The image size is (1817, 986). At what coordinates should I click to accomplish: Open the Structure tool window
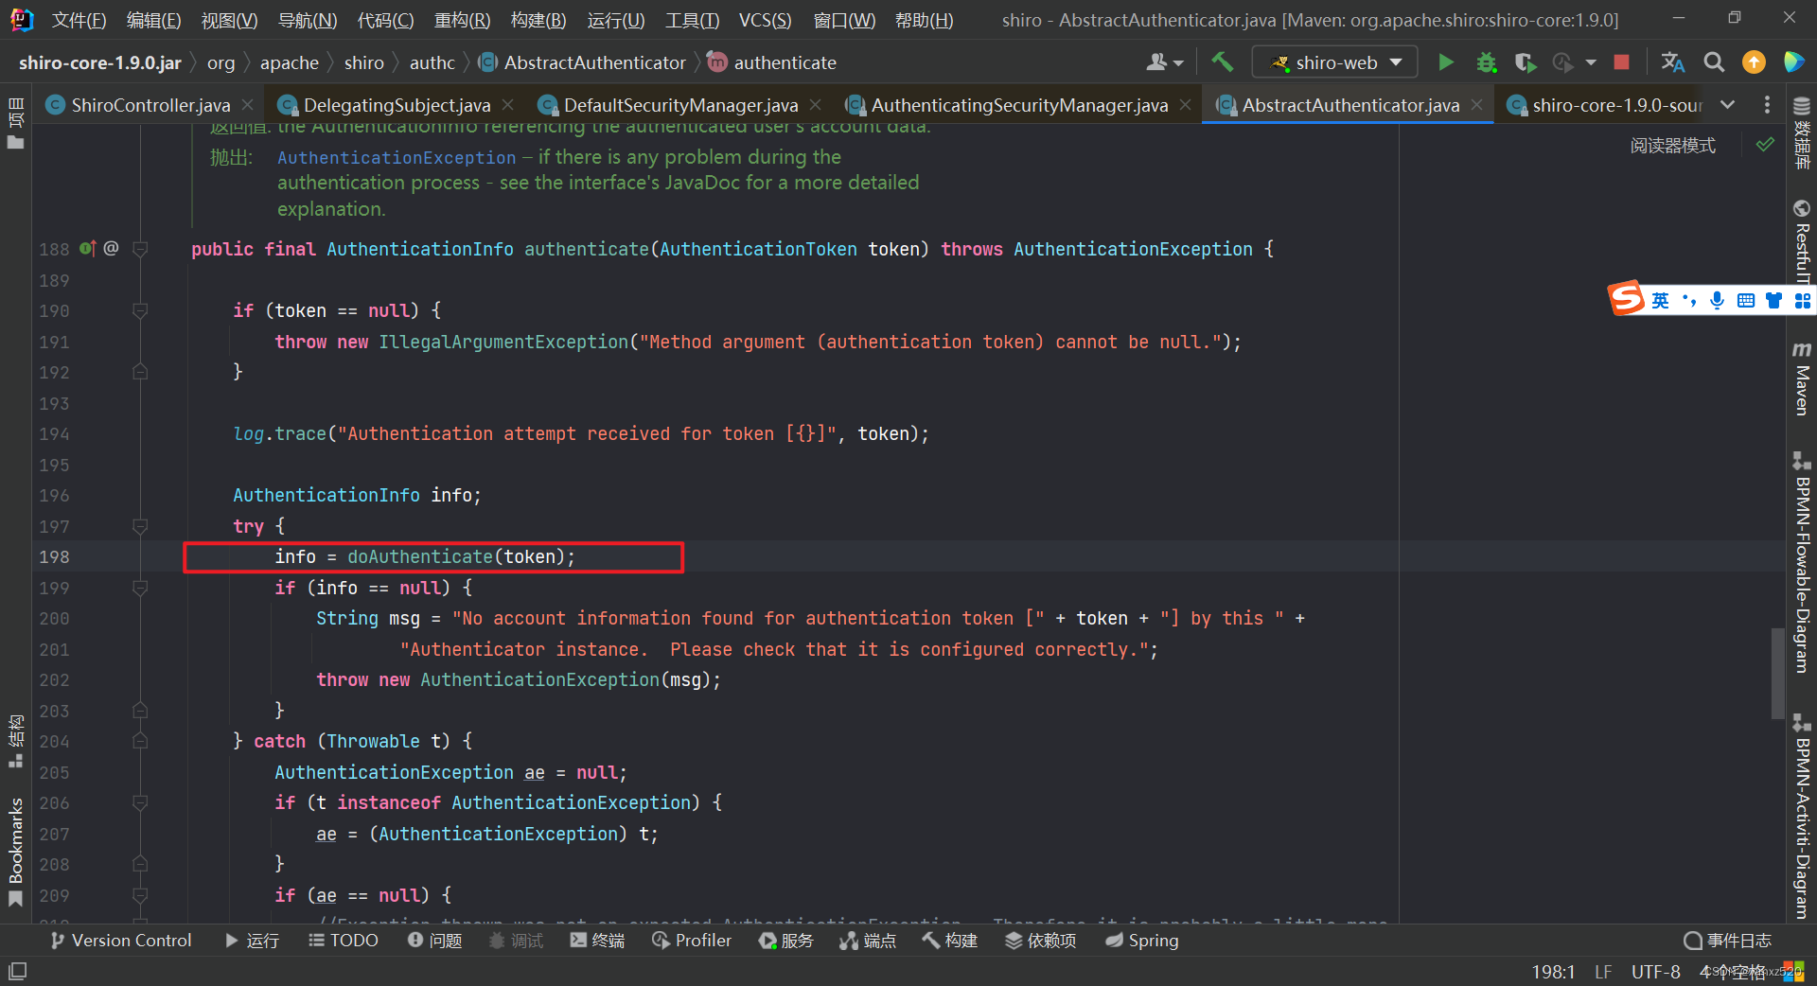pos(16,741)
